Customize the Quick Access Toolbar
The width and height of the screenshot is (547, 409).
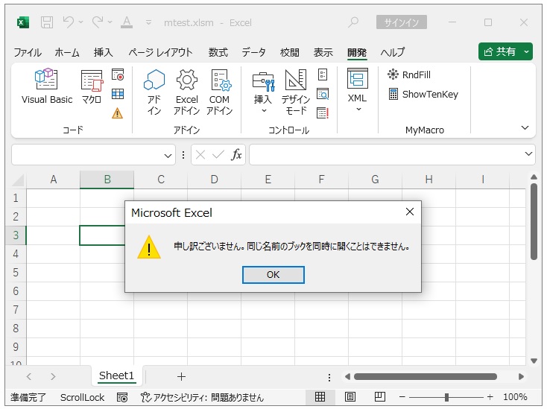pos(148,22)
